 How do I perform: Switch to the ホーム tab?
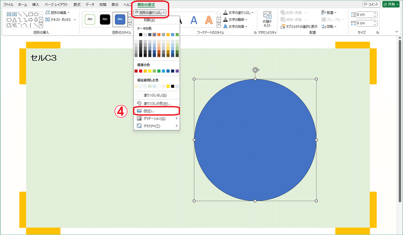point(23,5)
